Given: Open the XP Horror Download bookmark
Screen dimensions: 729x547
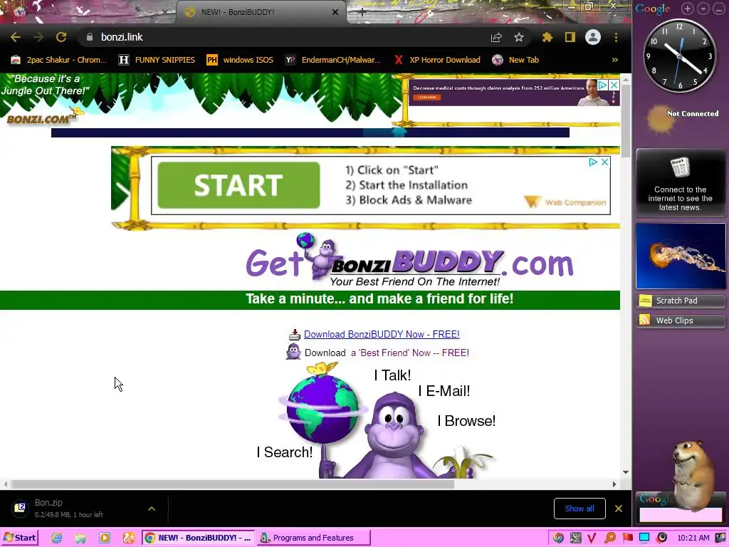Looking at the screenshot, I should pyautogui.click(x=437, y=60).
